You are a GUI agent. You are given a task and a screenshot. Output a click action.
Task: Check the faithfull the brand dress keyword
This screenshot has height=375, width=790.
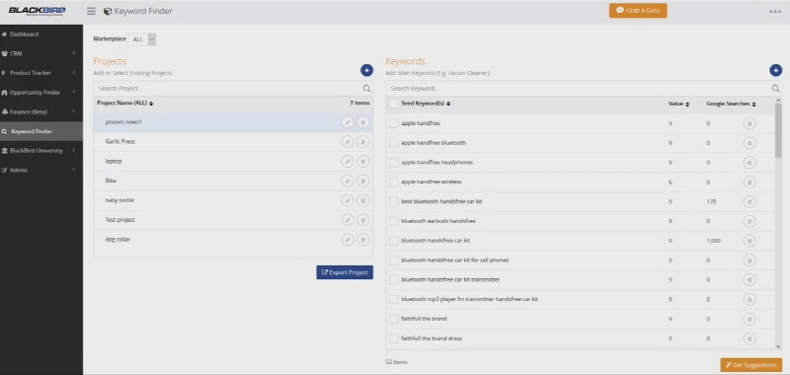393,338
